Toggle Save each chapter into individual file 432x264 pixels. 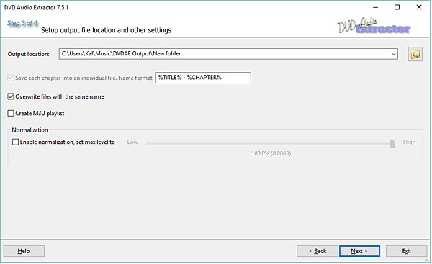tap(11, 78)
